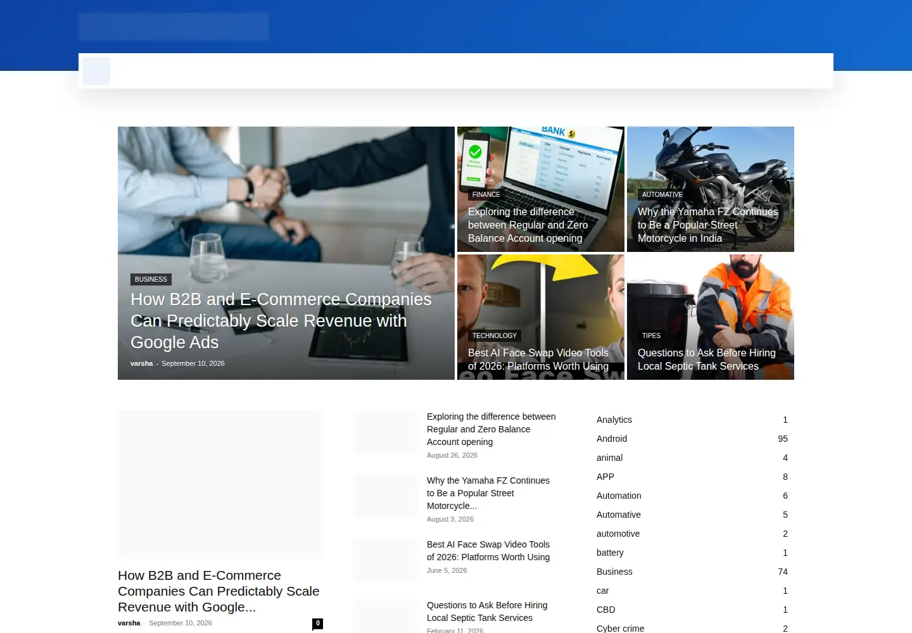Image resolution: width=912 pixels, height=633 pixels.
Task: Click the light blue icon in navigation bar
Action: [x=96, y=71]
